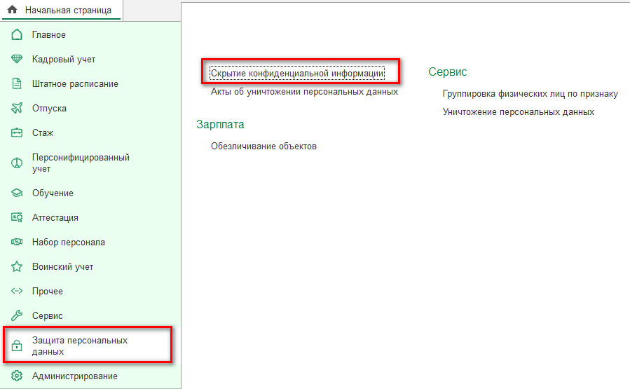Click the Администрирование gear icon
The width and height of the screenshot is (630, 389).
click(18, 376)
